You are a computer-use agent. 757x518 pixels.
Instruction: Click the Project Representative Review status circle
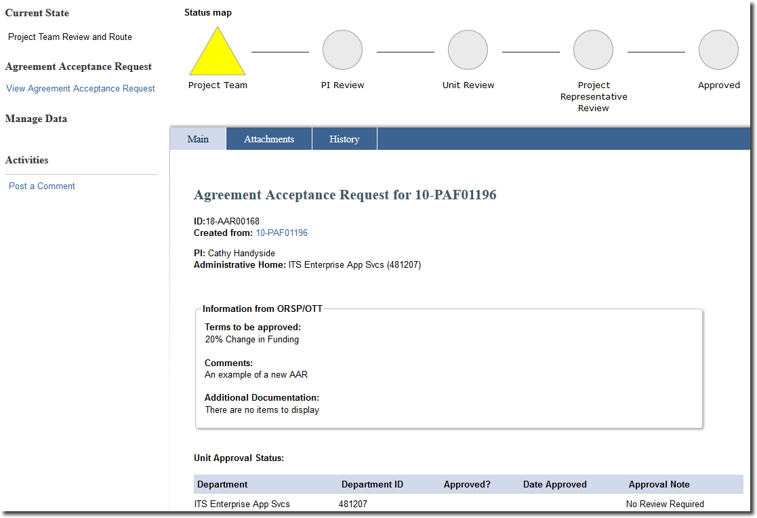(x=594, y=49)
